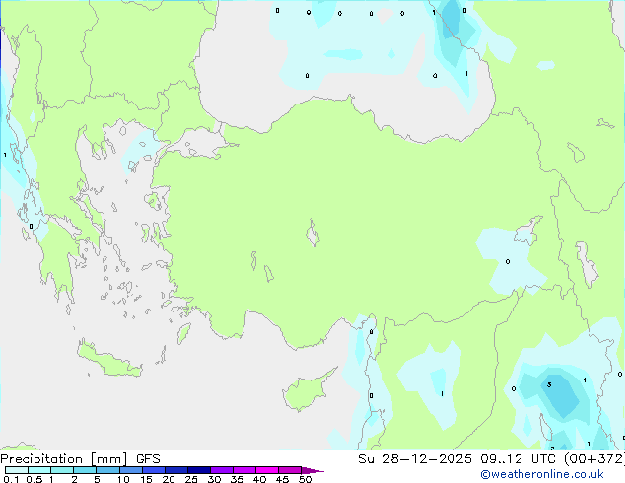Image resolution: width=625 pixels, height=483 pixels.
Task: Click the above-50 arrow tip of legend
Action: tap(312, 470)
